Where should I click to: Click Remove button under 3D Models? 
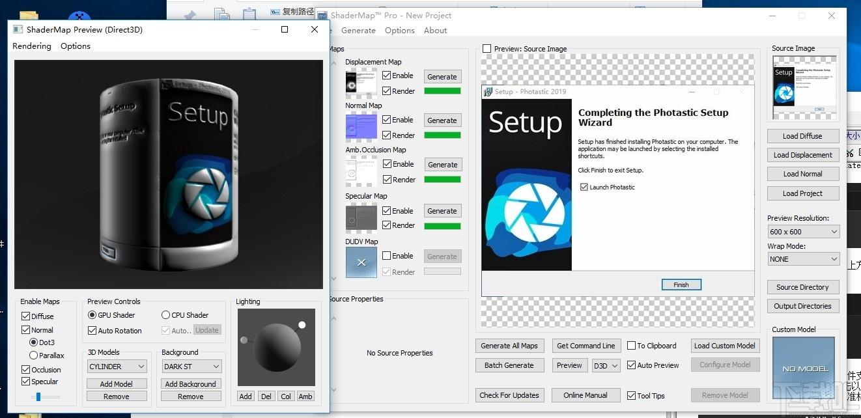tap(117, 397)
